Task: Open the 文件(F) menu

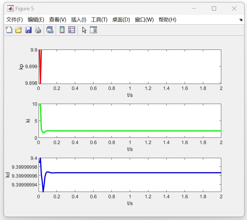Action: click(x=15, y=20)
